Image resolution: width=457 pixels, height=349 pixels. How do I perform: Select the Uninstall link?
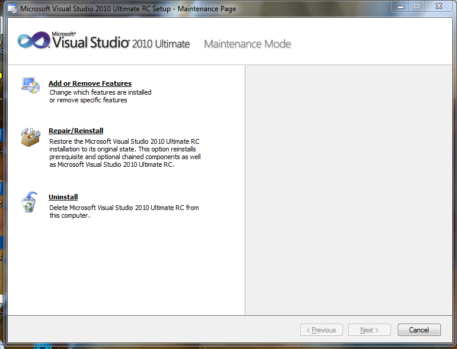tap(63, 197)
